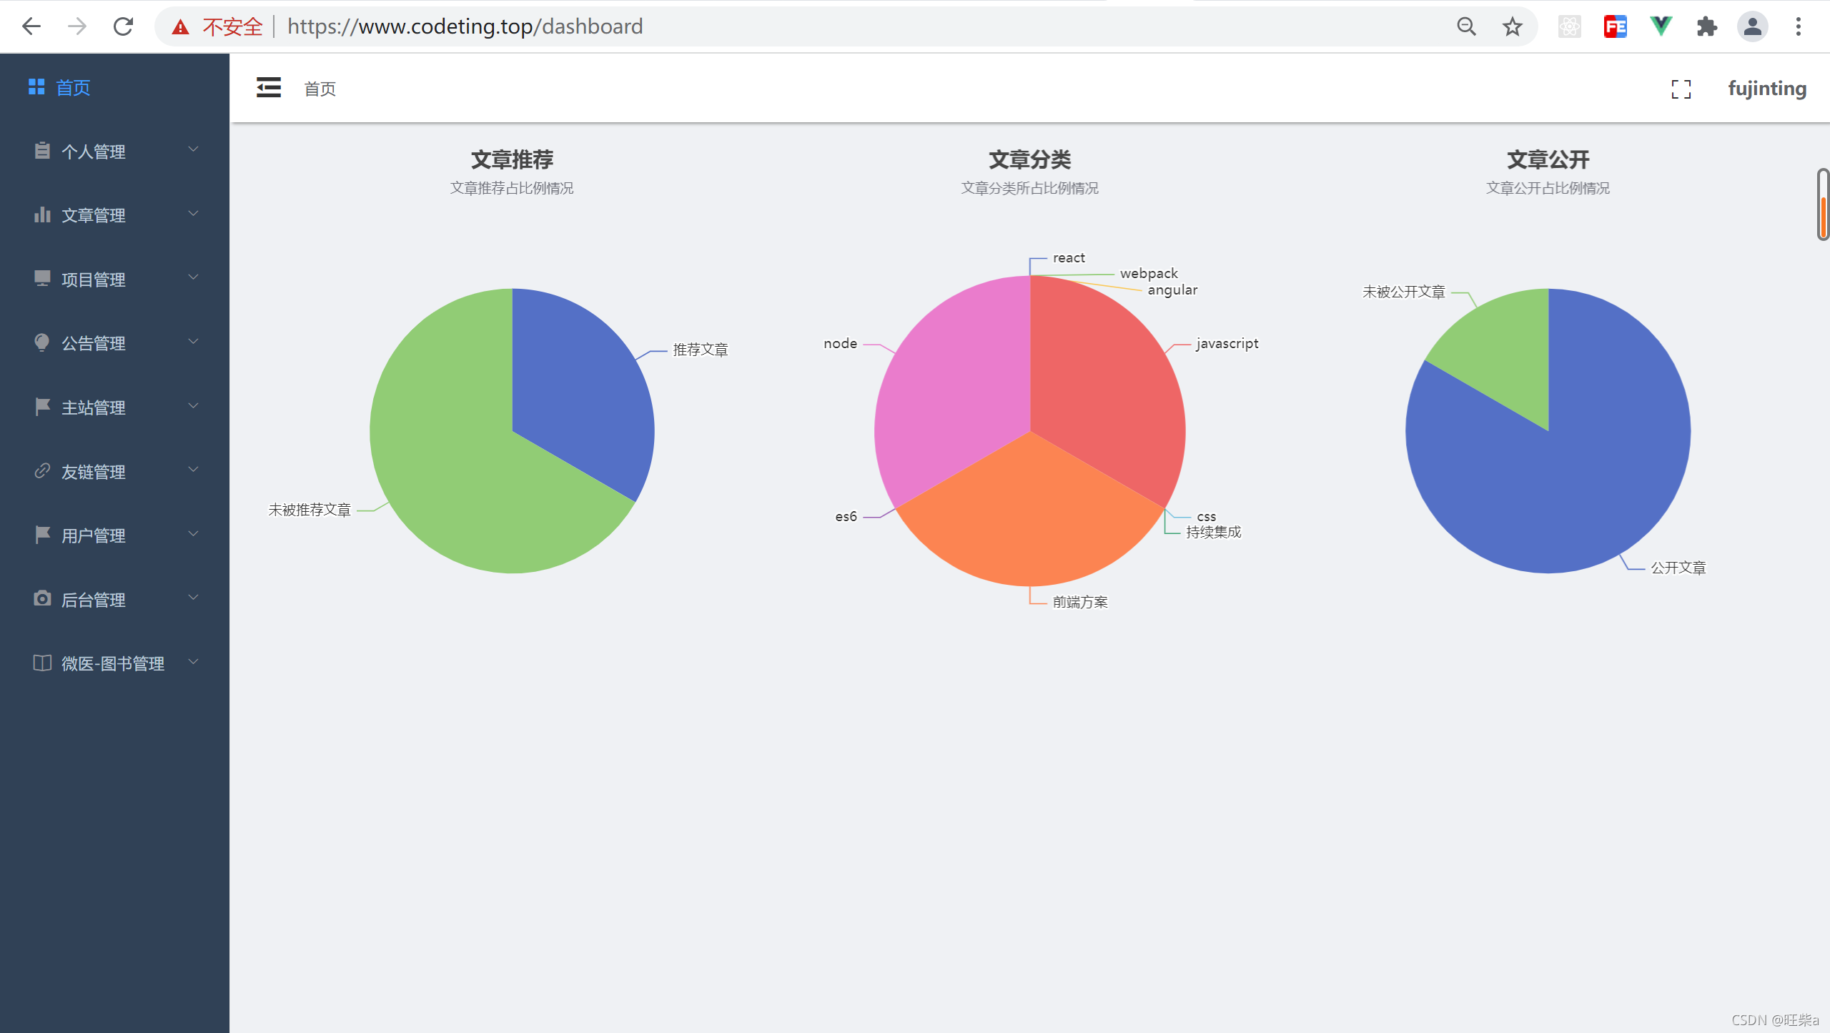
Task: Open 项目管理 menu item
Action: click(93, 280)
